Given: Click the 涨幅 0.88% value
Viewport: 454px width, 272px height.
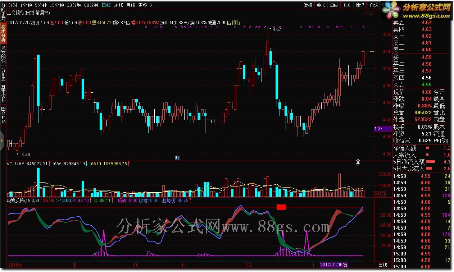Looking at the screenshot, I should 425,106.
